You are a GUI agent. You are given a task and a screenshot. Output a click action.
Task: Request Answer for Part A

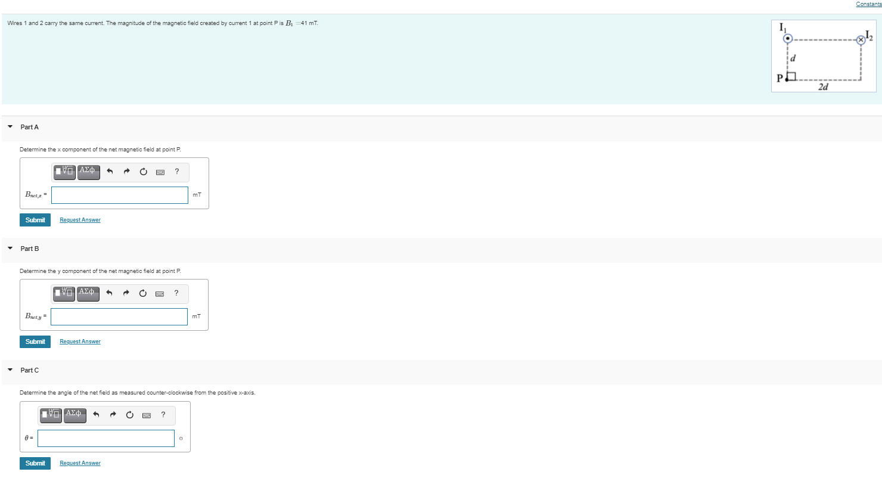coord(80,220)
